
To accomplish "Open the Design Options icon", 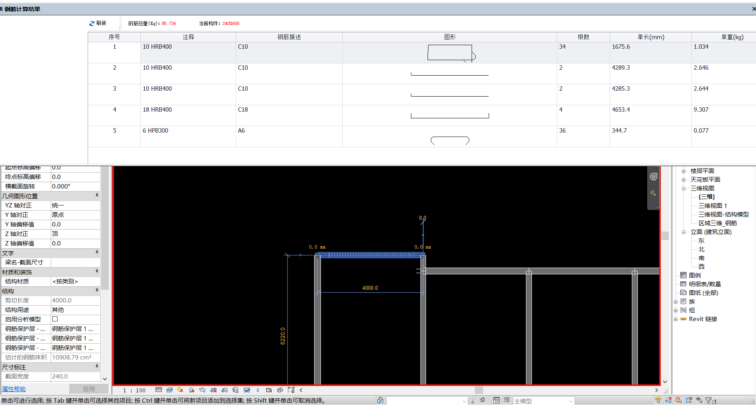I will tap(497, 400).
